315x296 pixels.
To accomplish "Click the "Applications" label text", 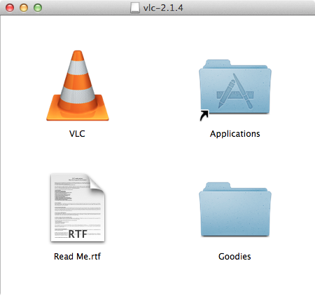I will pos(235,134).
